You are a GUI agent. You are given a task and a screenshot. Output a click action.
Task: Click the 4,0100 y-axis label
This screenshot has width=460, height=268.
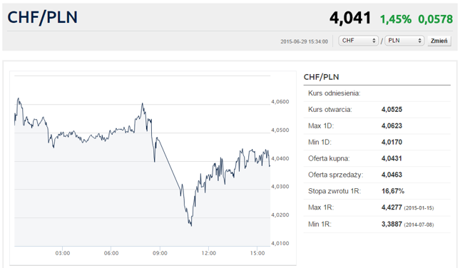280,243
